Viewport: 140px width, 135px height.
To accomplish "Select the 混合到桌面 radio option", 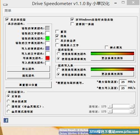I will (x=8, y=101).
